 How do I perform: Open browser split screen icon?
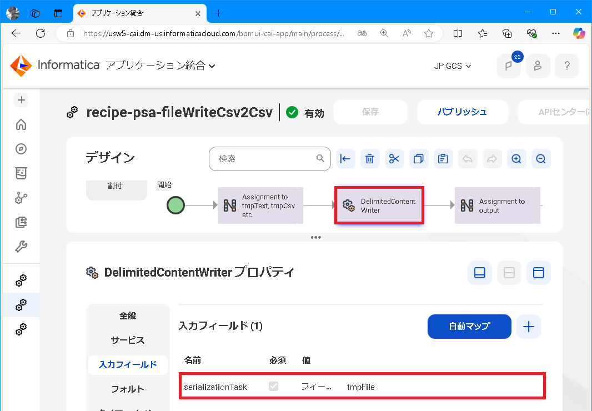click(x=458, y=33)
